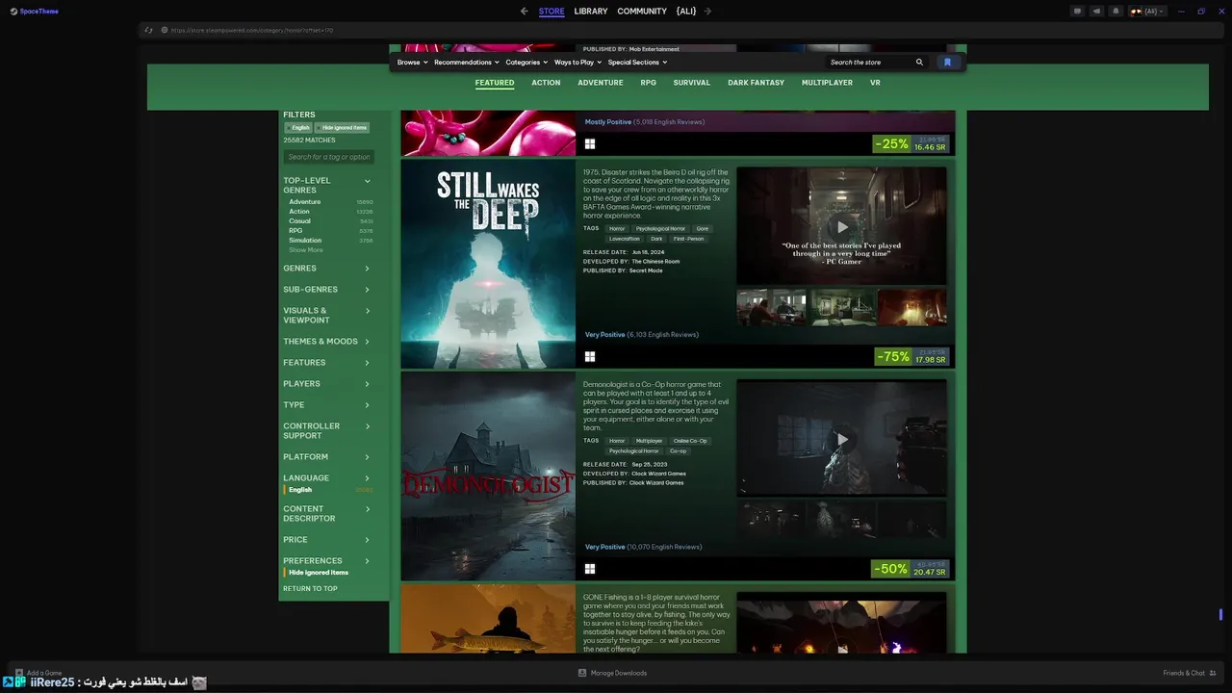Click the Manage Downloads icon
1232x693 pixels.
(582, 673)
